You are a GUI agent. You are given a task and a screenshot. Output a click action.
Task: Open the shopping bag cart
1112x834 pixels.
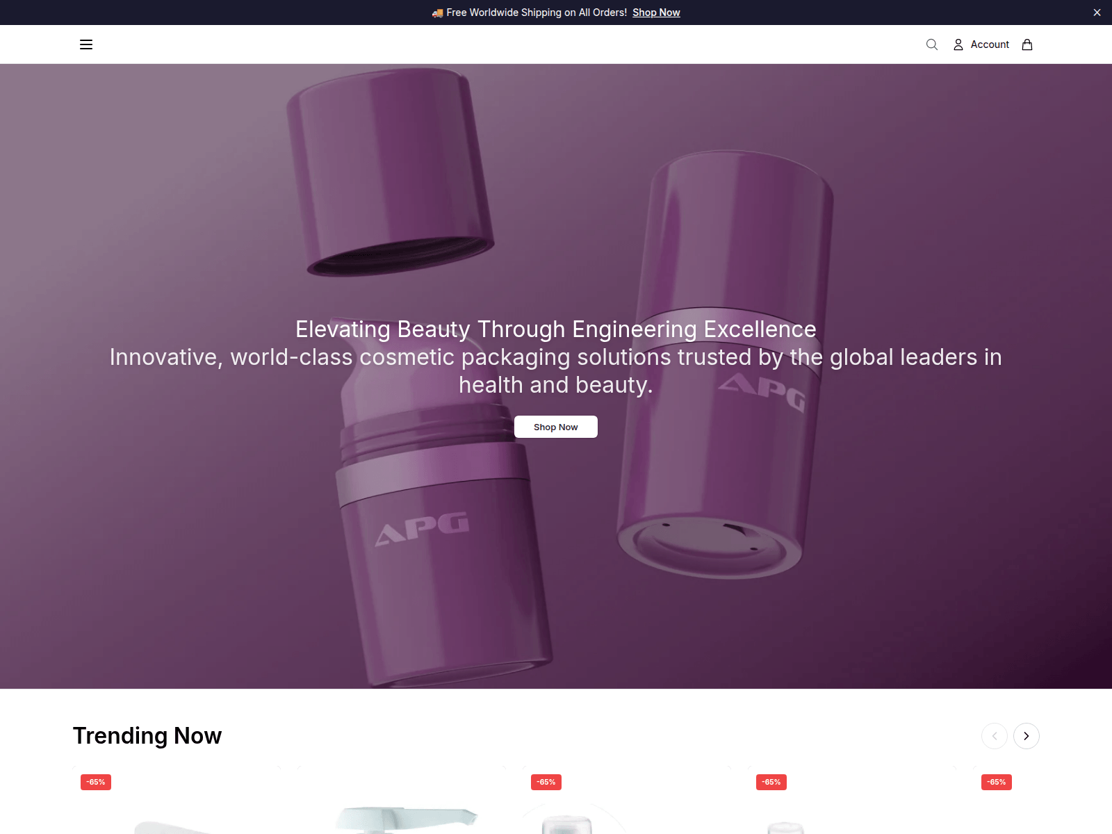tap(1027, 44)
